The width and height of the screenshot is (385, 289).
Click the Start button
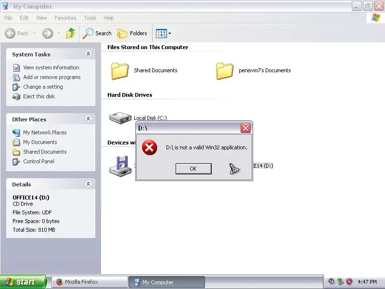click(x=23, y=282)
